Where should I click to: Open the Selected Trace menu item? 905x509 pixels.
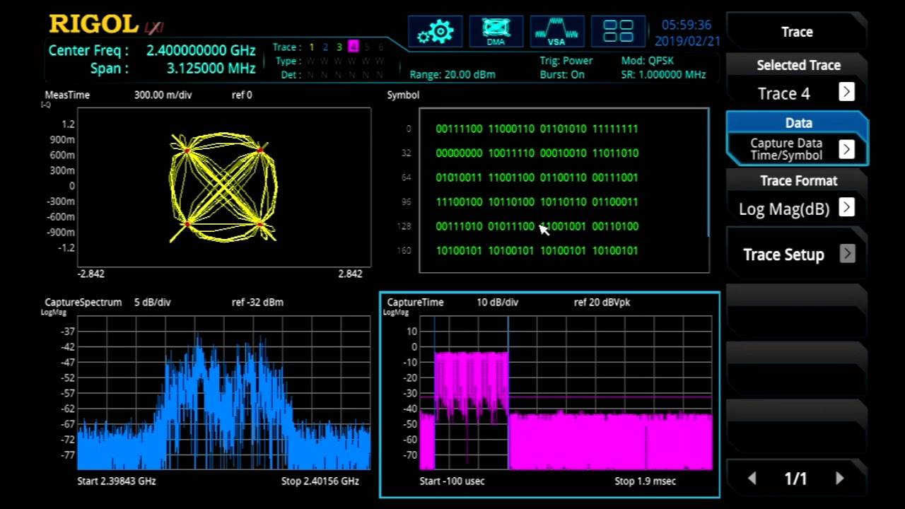[x=797, y=80]
